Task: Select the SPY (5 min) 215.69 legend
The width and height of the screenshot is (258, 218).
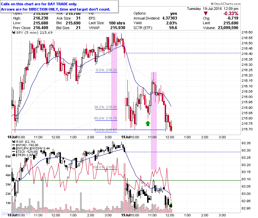Action: click(34, 32)
